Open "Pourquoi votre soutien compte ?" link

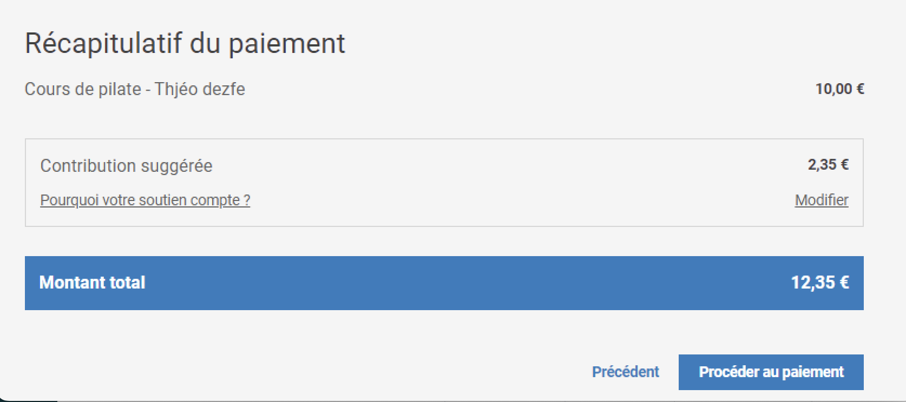pos(145,200)
